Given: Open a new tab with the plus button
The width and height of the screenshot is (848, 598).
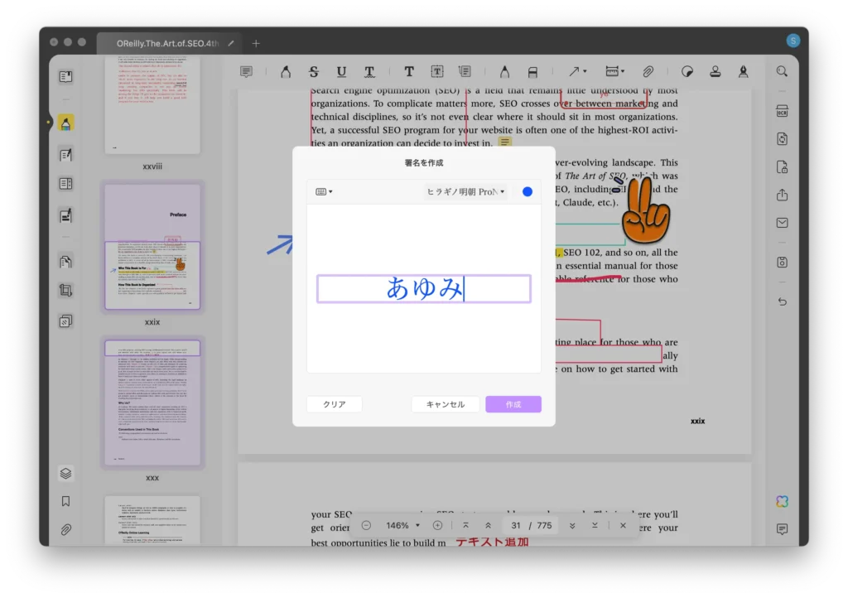Looking at the screenshot, I should pos(256,43).
